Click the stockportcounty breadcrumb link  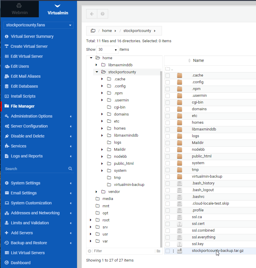click(137, 31)
